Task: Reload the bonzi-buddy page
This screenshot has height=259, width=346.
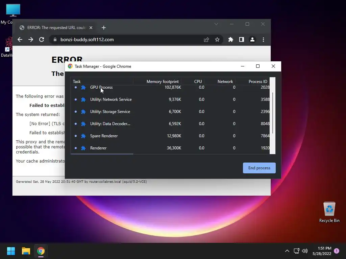Action: click(42, 40)
